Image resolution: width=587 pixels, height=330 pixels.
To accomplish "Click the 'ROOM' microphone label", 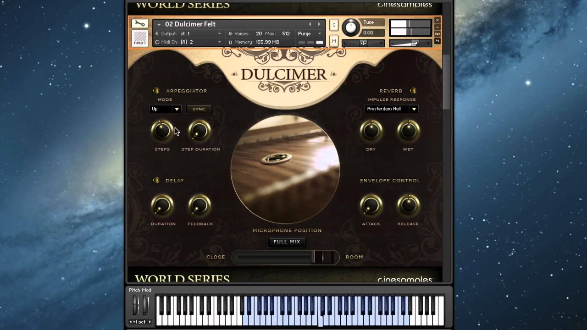I will click(354, 257).
